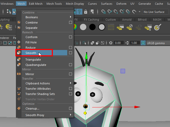Click the sRGB gamma ON button icon
This screenshot has height=127, width=170.
143,43
